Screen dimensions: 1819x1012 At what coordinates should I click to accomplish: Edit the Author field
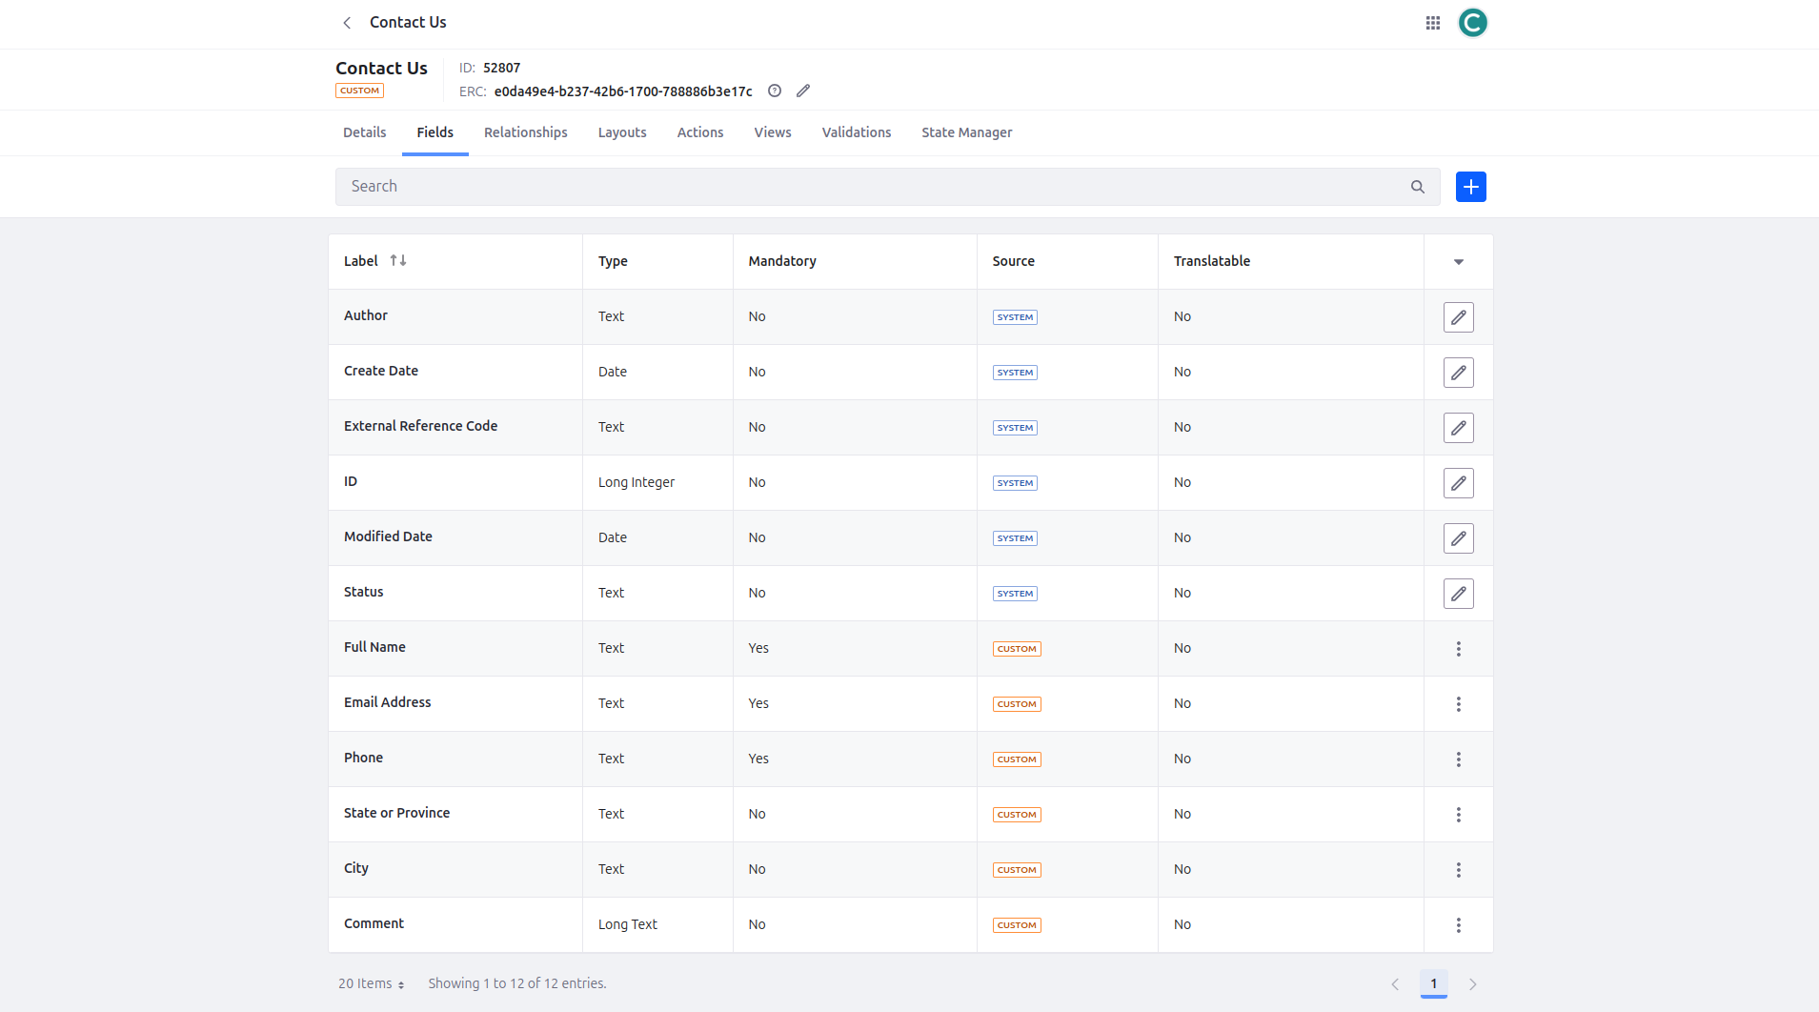coord(1458,317)
